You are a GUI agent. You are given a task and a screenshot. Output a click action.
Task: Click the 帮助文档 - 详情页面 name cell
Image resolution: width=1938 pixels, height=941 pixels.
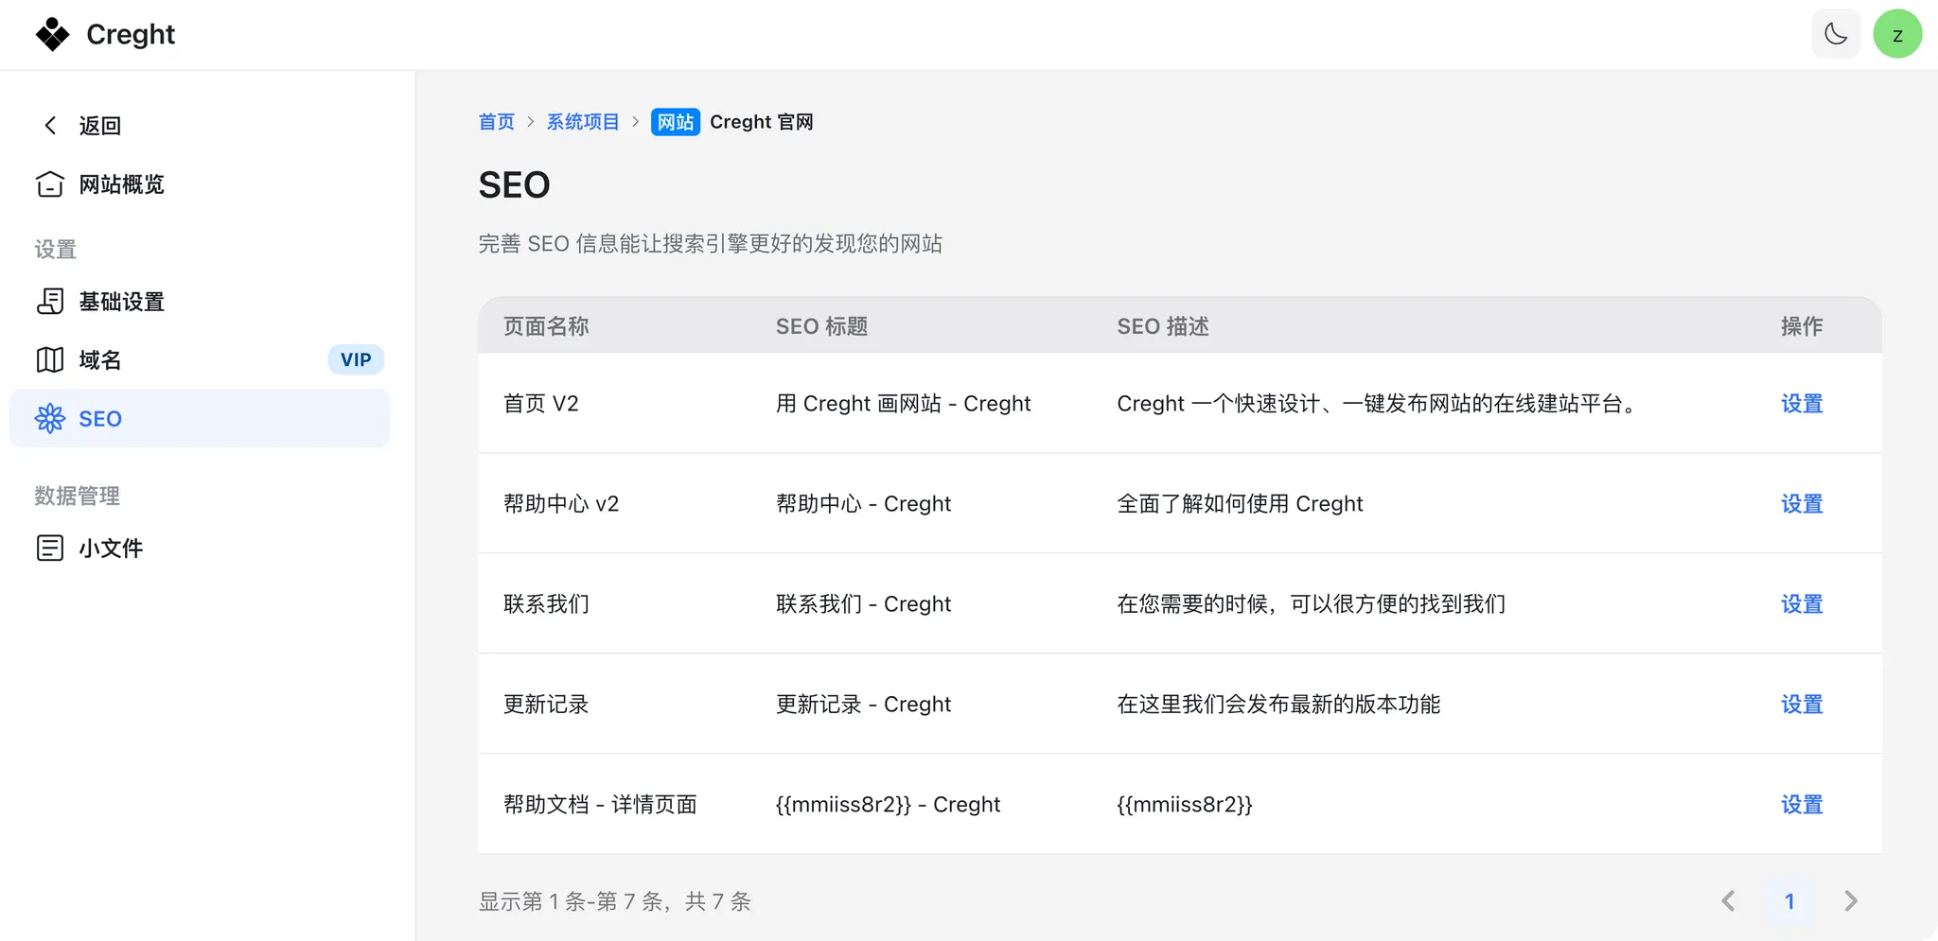tap(600, 805)
